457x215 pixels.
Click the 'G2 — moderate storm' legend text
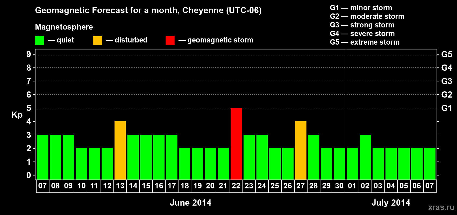pos(367,16)
